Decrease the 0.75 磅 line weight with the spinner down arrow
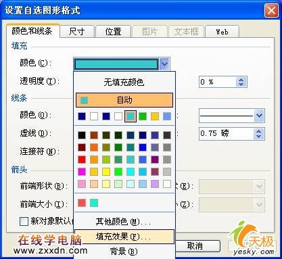 point(259,136)
